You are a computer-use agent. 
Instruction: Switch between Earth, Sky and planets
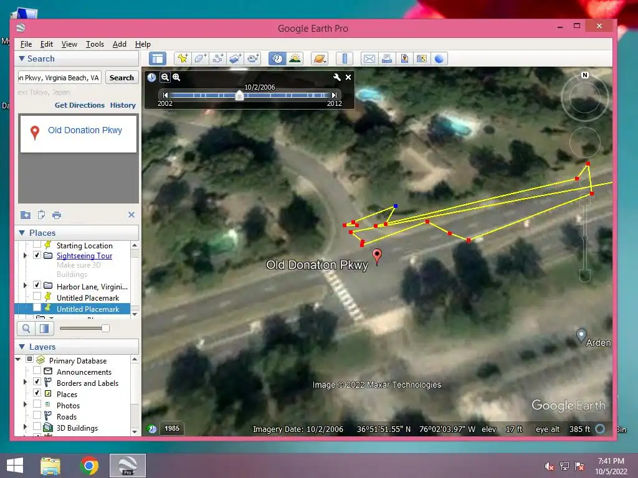[x=320, y=59]
